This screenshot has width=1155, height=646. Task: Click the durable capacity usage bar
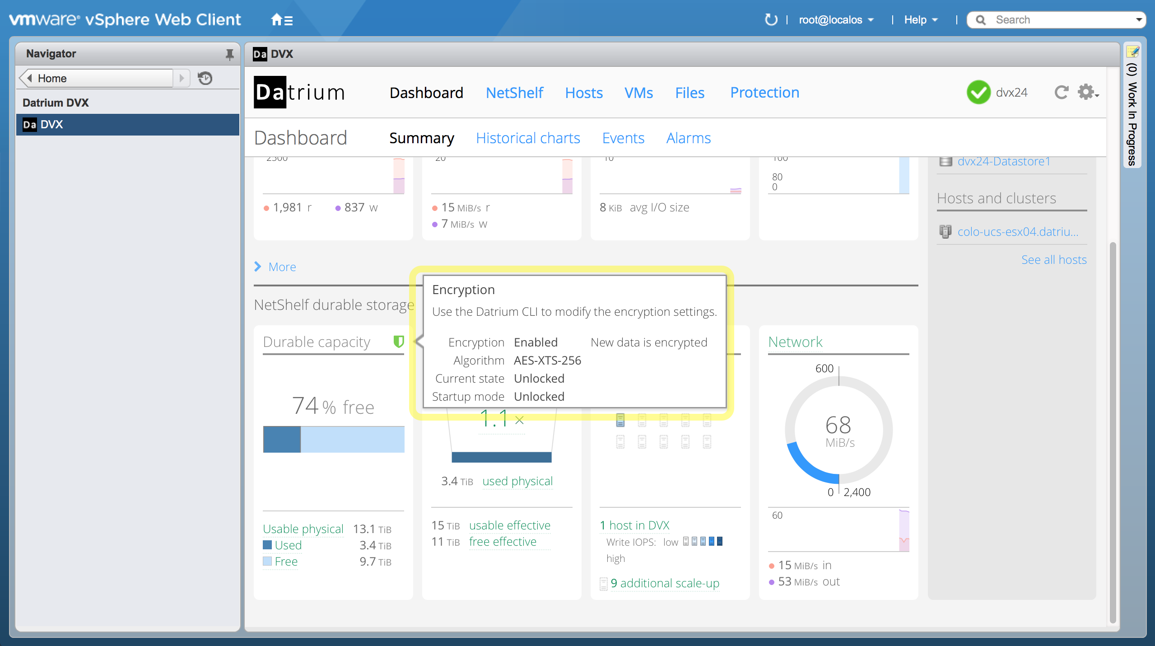[334, 439]
